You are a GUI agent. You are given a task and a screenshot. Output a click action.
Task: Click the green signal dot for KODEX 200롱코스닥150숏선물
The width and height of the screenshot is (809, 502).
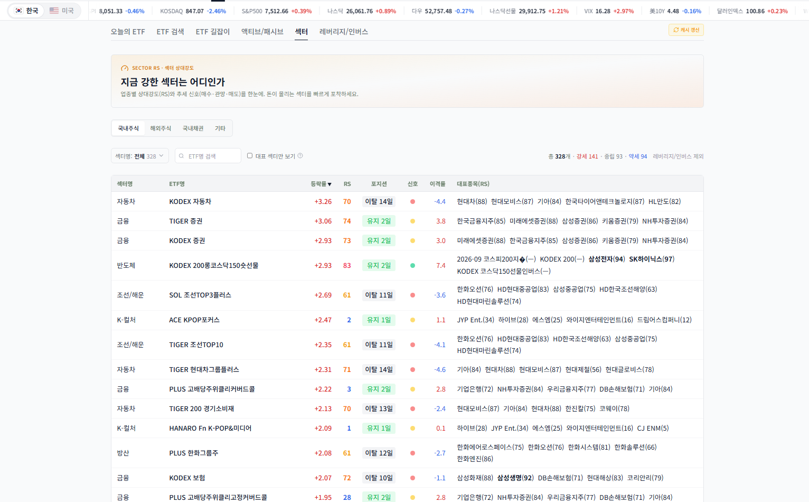(x=412, y=265)
